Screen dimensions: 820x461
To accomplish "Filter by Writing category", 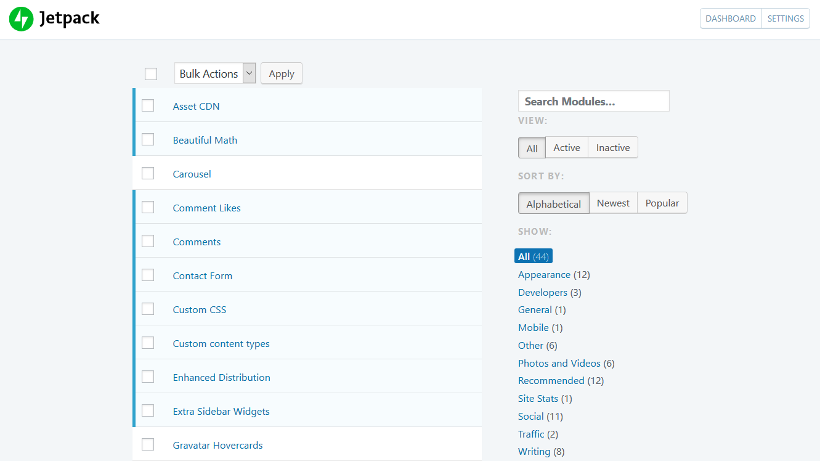I will pos(534,452).
